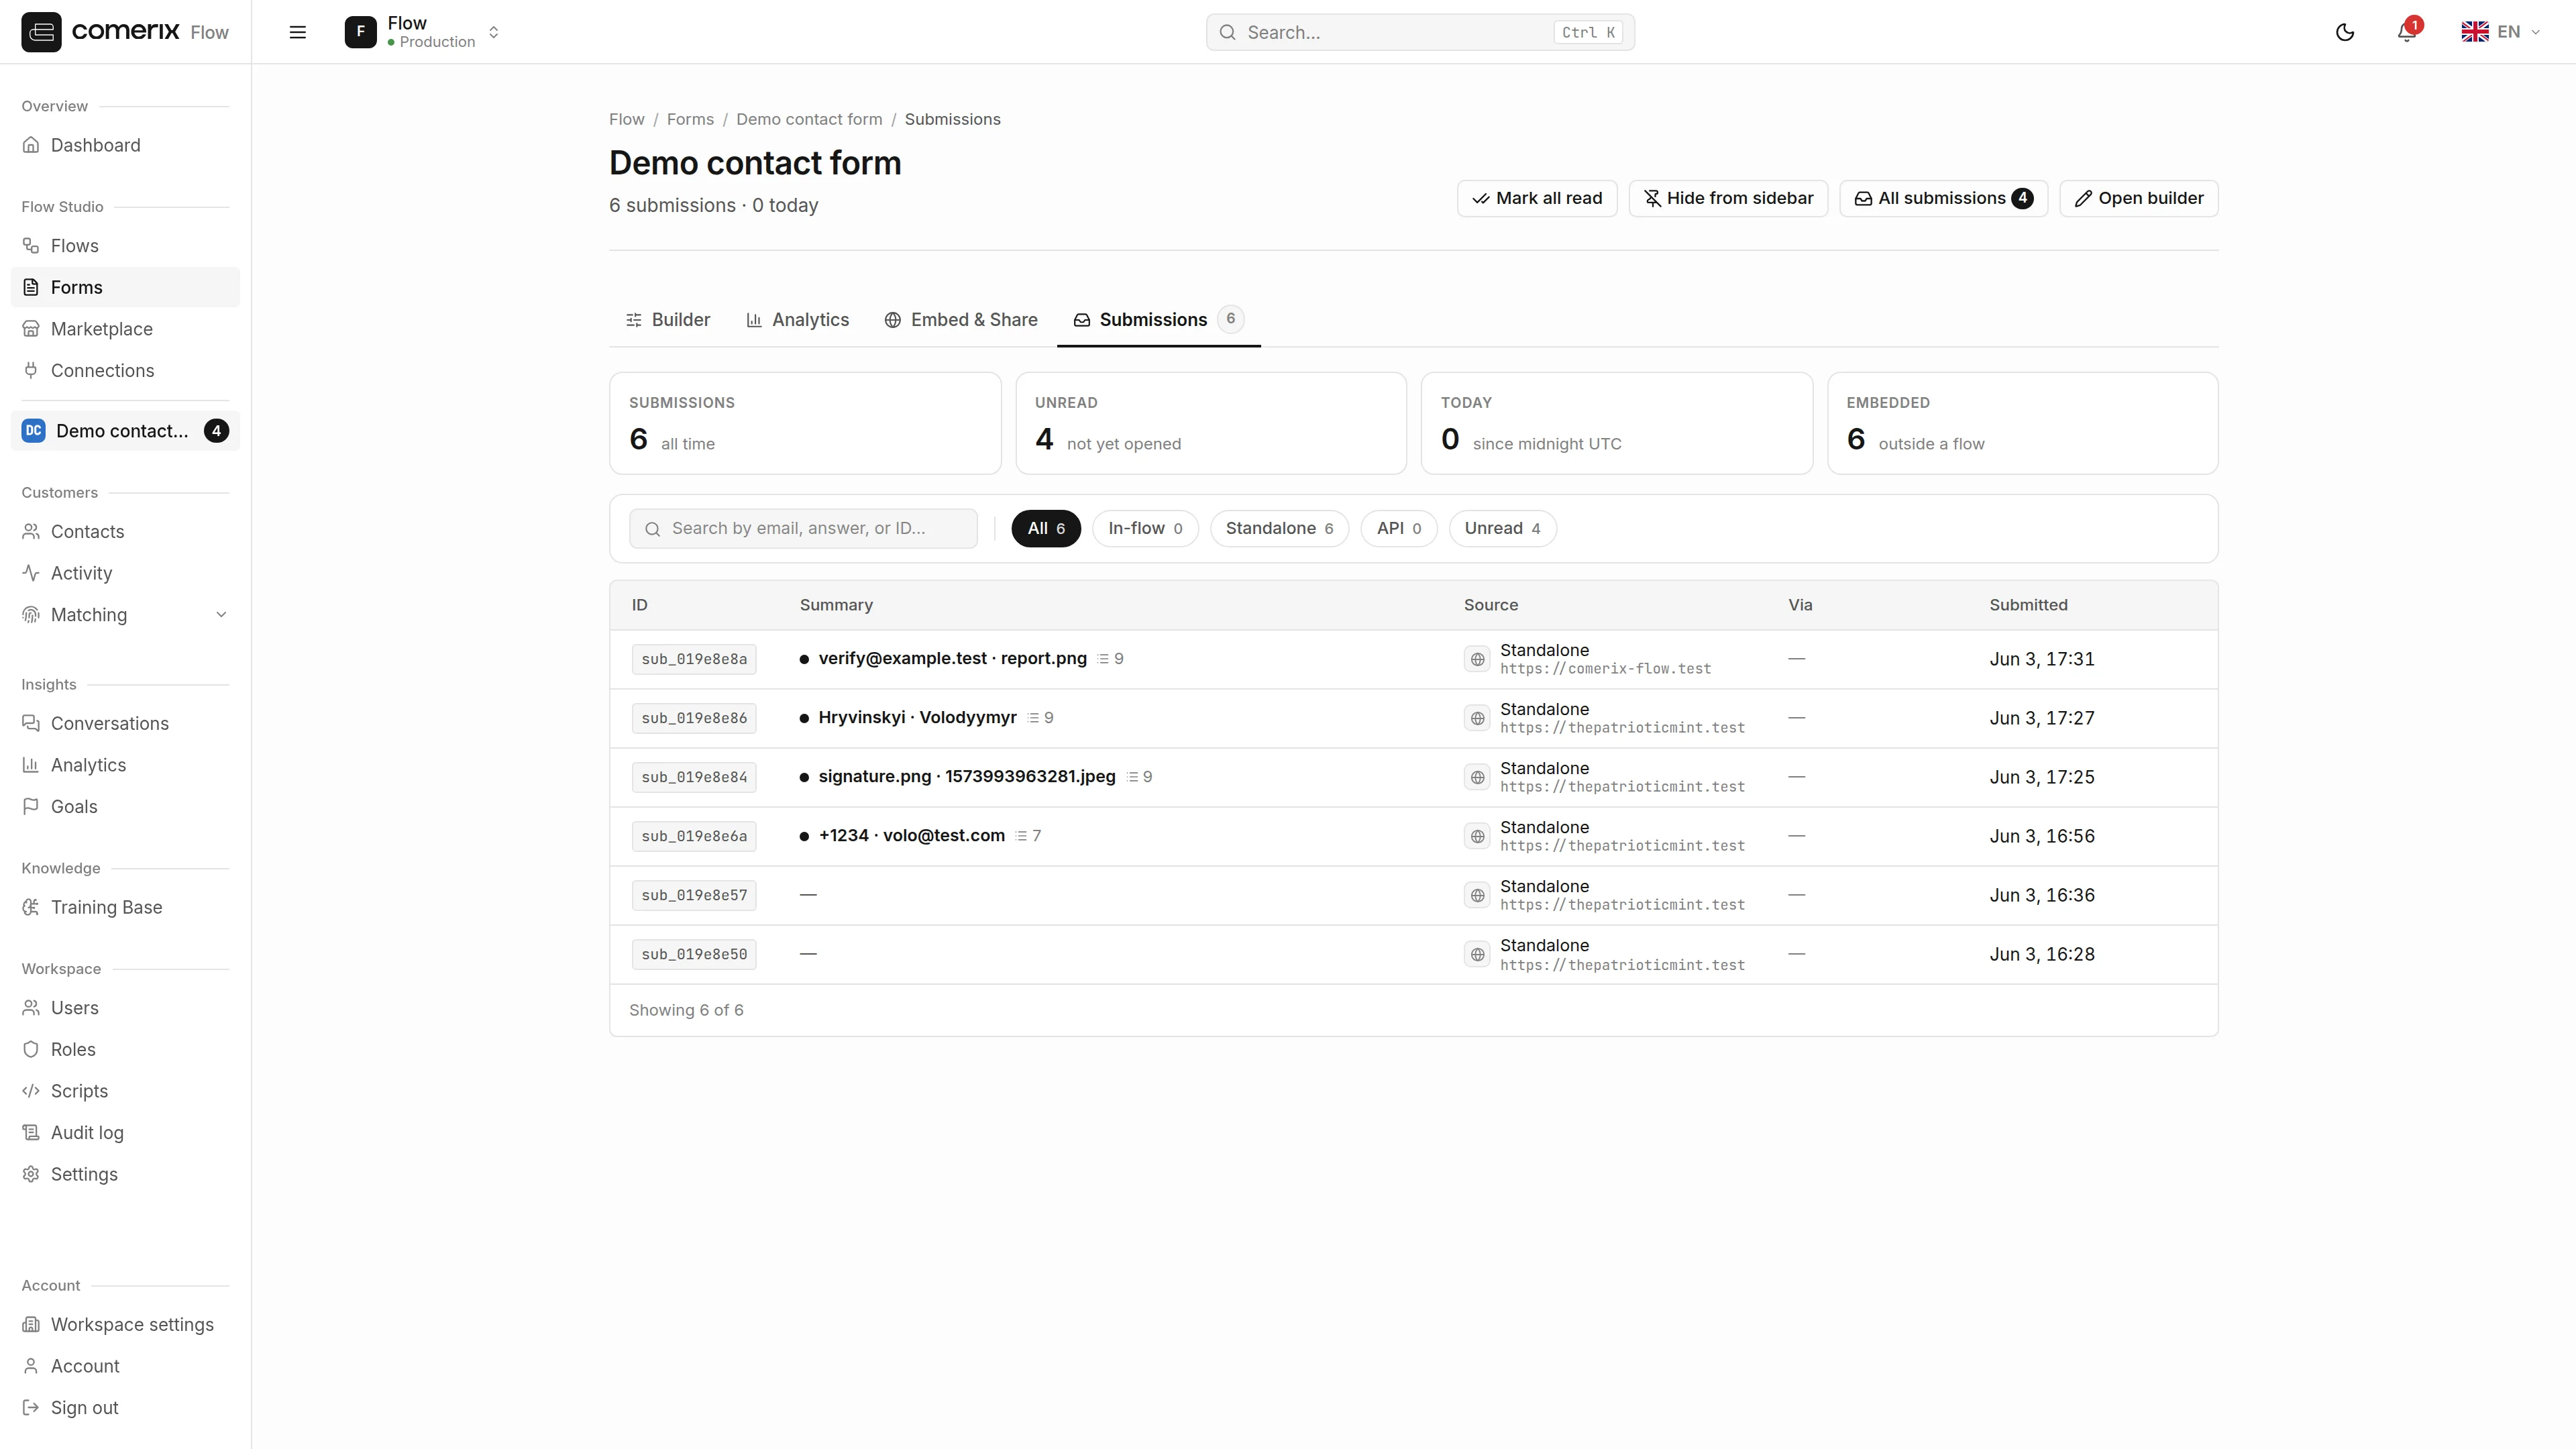2576x1449 pixels.
Task: Switch to the Analytics tab
Action: pos(798,320)
